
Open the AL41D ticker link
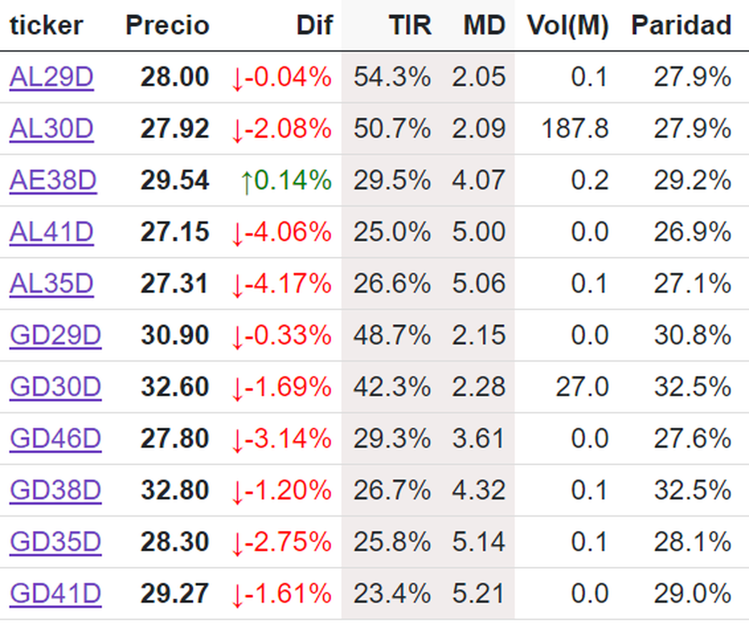(x=51, y=232)
